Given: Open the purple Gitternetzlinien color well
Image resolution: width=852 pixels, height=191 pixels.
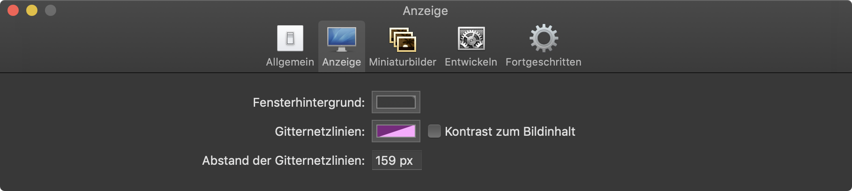Looking at the screenshot, I should point(396,131).
